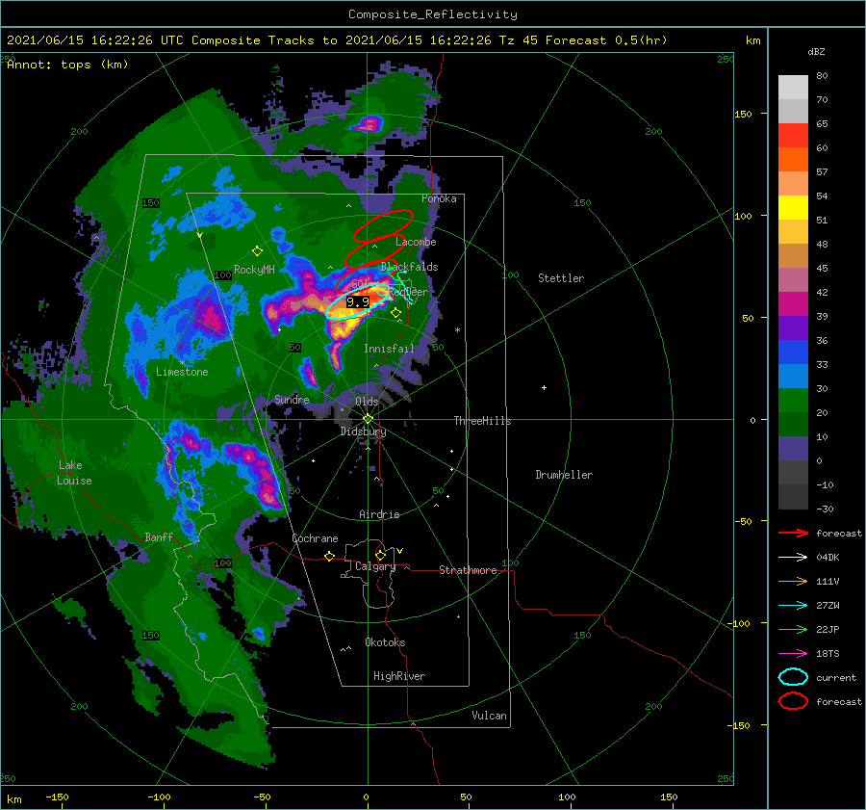
Task: Click the red forecast ellipse legend icon
Action: 793,701
